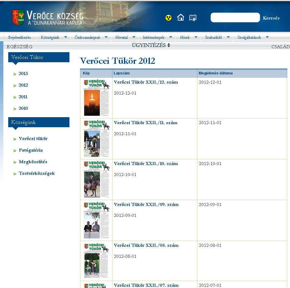Open the Testvérközségek sidebar link

click(37, 173)
